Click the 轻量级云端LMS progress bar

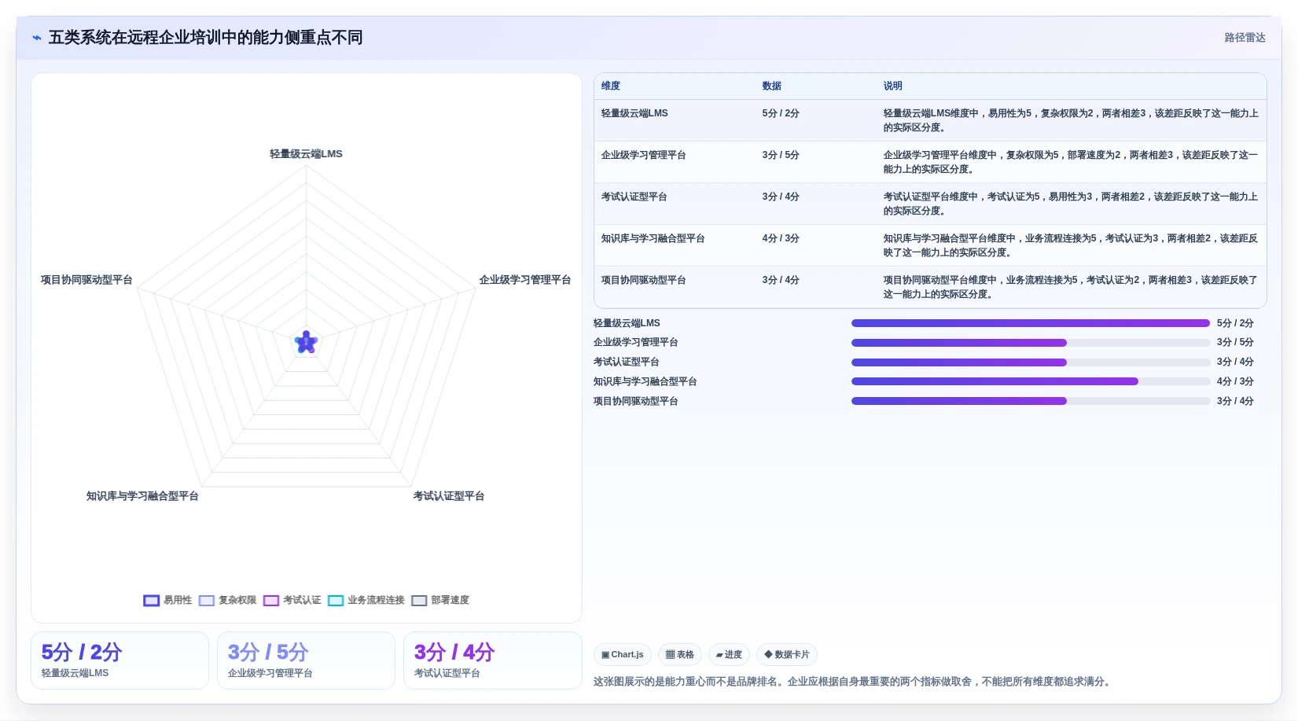(x=1031, y=323)
